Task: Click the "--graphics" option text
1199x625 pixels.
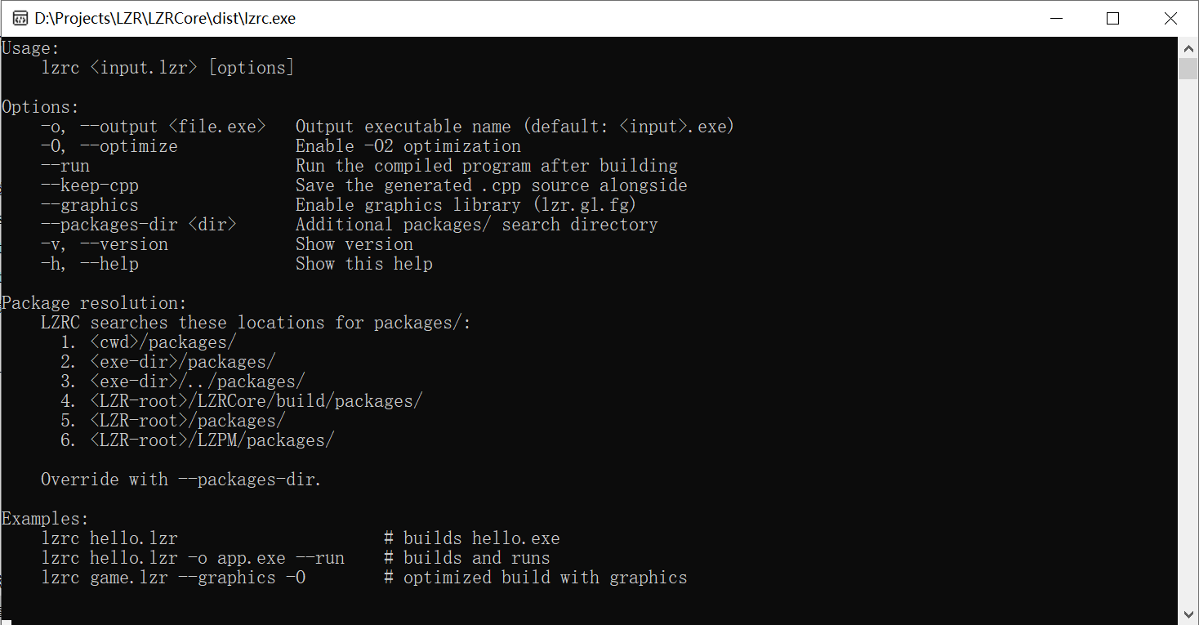Action: tap(90, 205)
